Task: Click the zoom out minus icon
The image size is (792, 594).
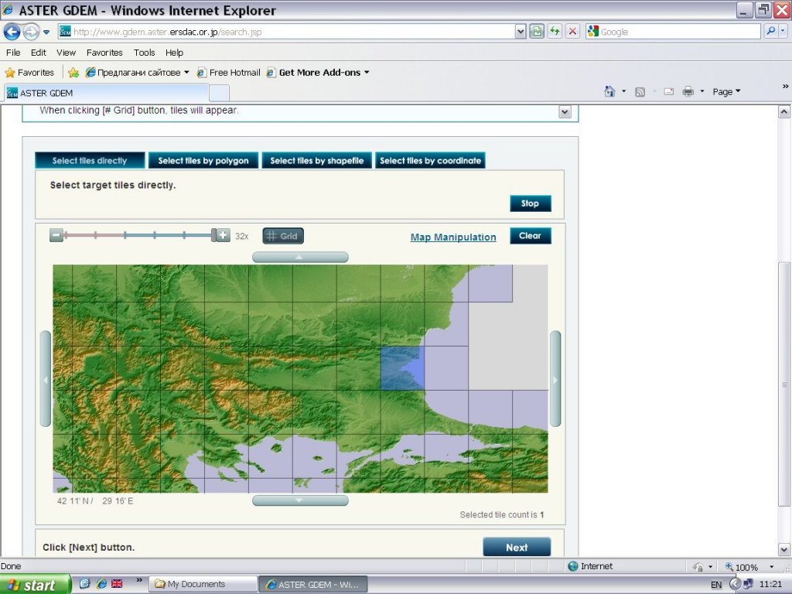Action: 56,236
